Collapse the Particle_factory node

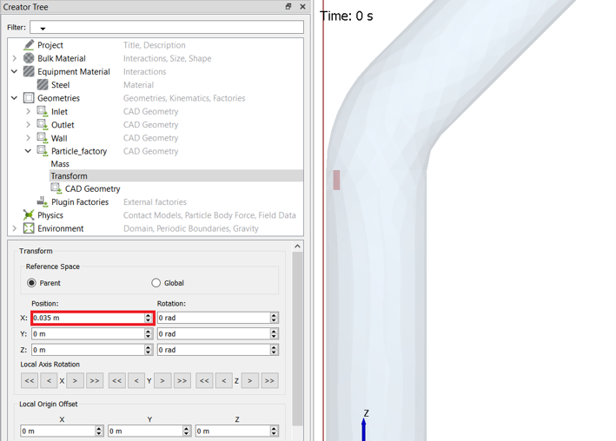tap(28, 151)
